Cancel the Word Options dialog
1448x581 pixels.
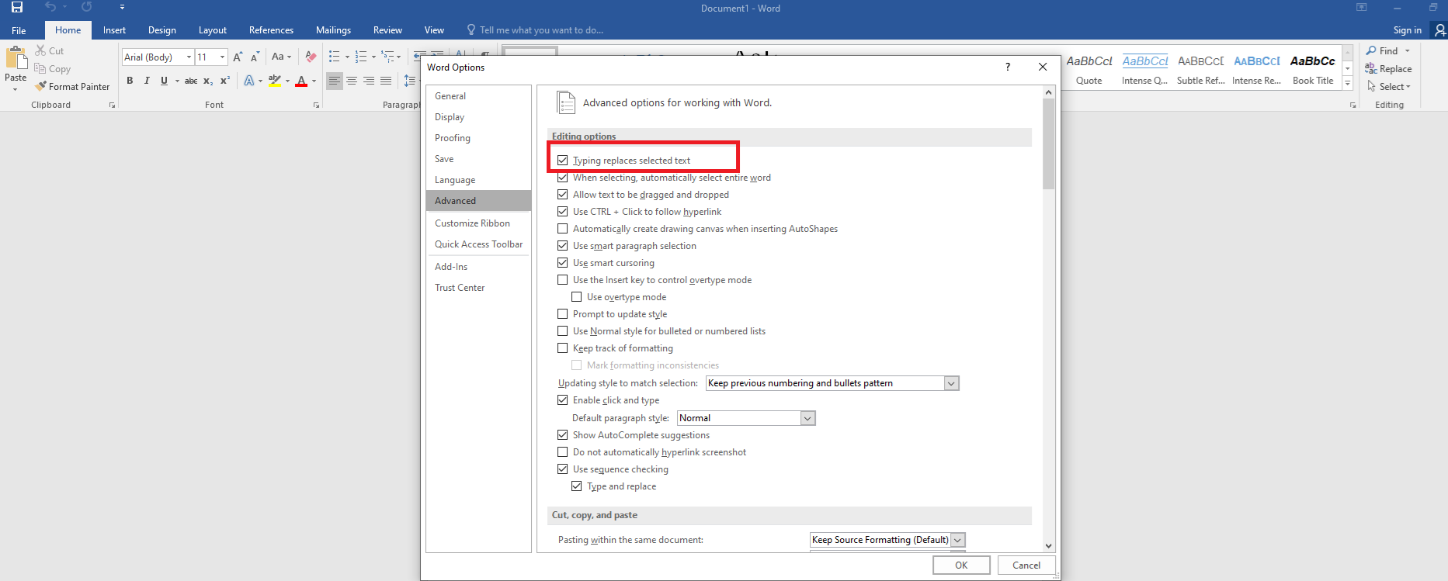[x=1026, y=565]
